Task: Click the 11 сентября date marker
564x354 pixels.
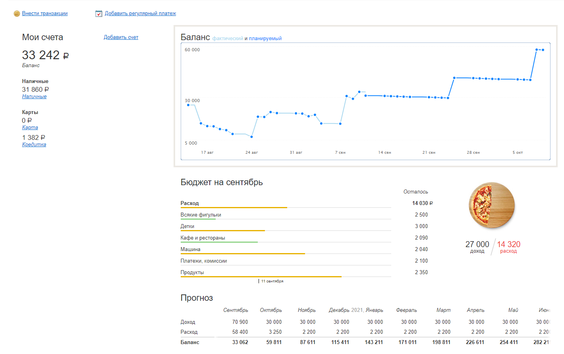Action: coord(271,281)
